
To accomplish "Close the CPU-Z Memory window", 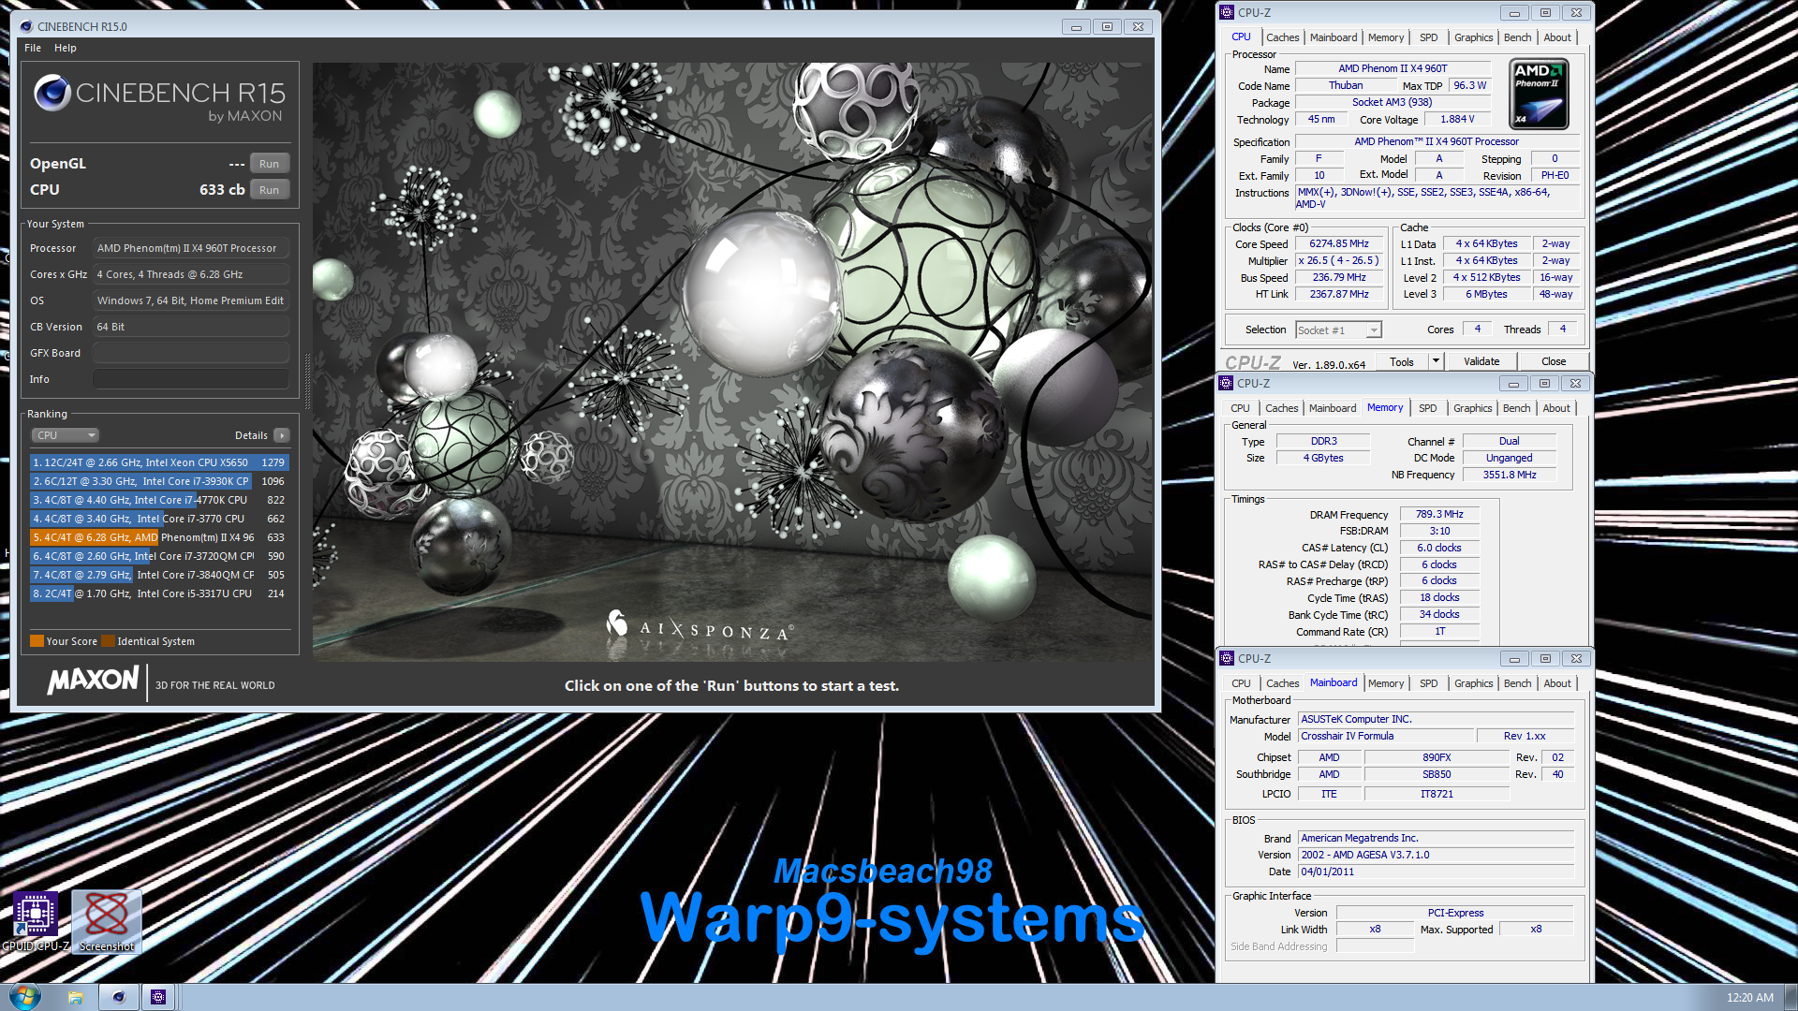I will 1576,383.
